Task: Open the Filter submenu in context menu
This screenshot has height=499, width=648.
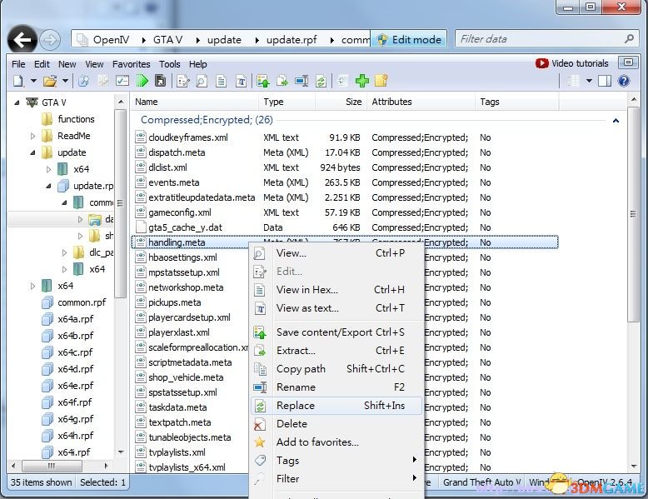Action: coord(336,479)
